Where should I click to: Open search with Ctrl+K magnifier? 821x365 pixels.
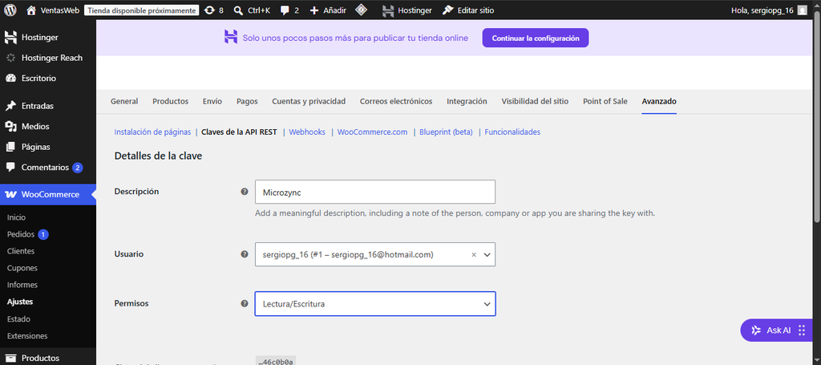click(238, 10)
